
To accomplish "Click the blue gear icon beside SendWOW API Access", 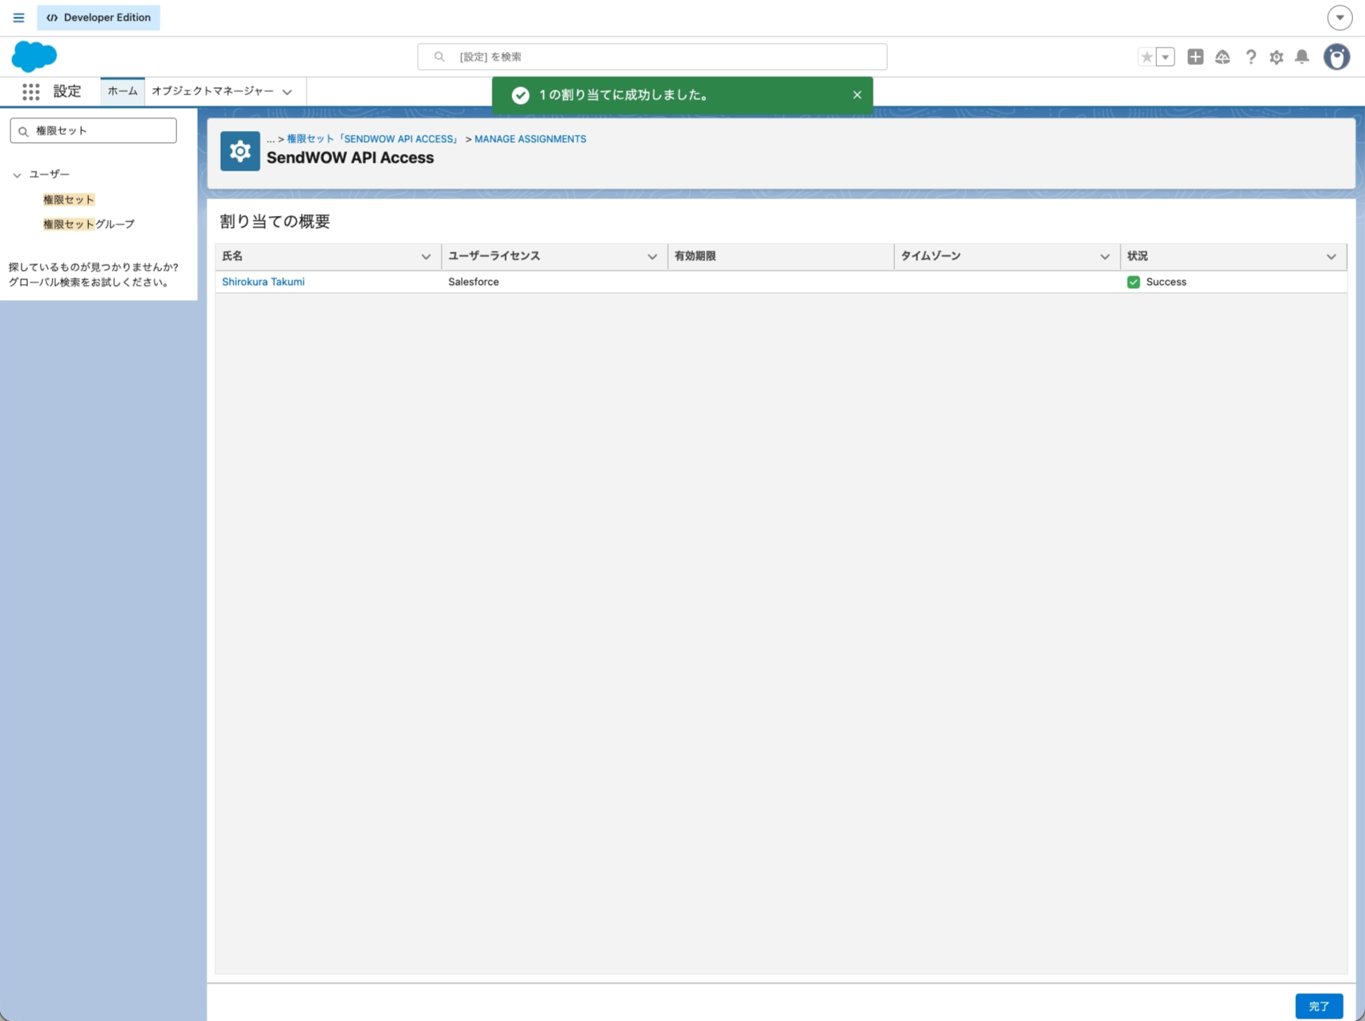I will [x=240, y=151].
